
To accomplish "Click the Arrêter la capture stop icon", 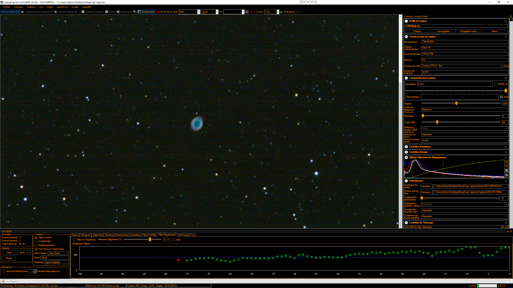I will (x=83, y=12).
